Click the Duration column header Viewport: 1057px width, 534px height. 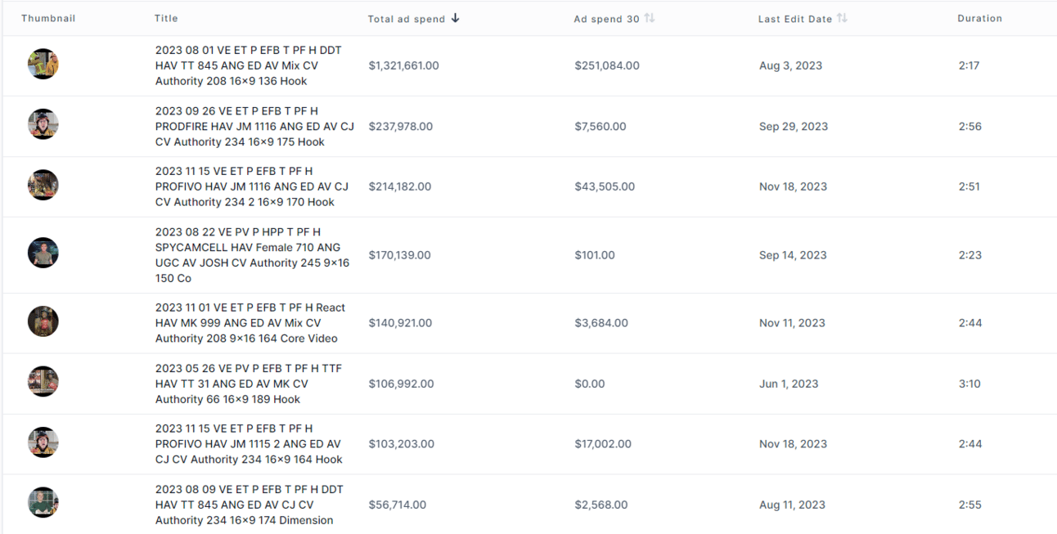979,18
